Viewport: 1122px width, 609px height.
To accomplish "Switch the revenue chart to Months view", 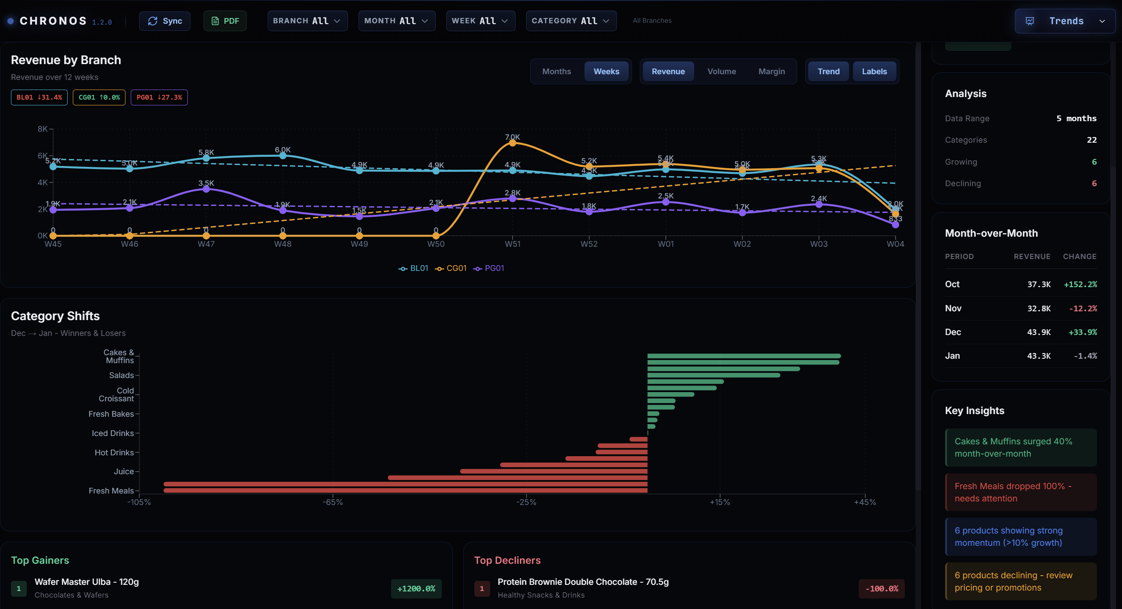I will point(556,71).
